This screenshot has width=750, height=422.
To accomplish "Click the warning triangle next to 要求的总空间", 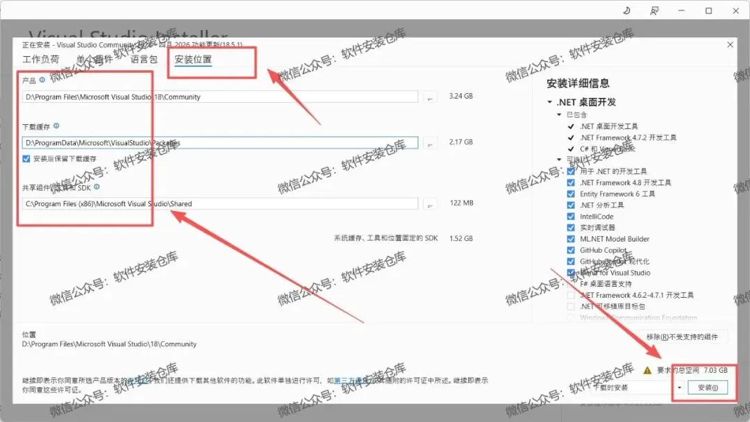I will pos(647,371).
